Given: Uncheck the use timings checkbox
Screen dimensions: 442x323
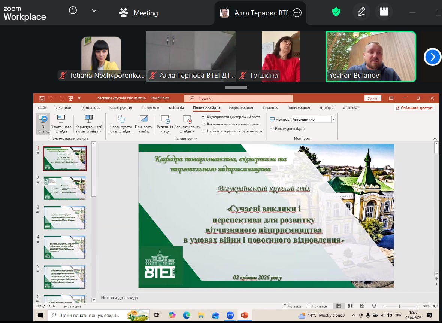Looking at the screenshot, I should 203,124.
